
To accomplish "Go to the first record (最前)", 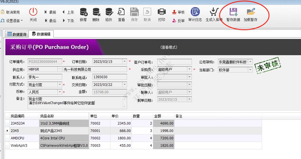I will 50,12.
